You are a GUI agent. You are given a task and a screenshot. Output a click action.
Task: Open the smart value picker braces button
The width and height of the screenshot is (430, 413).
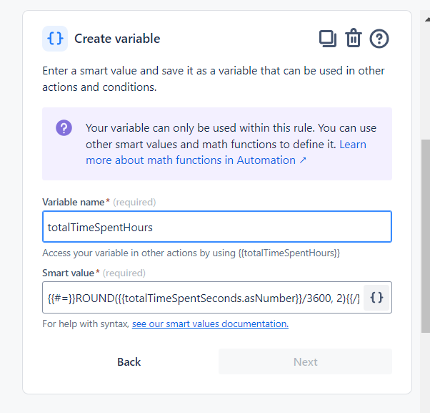[377, 298]
